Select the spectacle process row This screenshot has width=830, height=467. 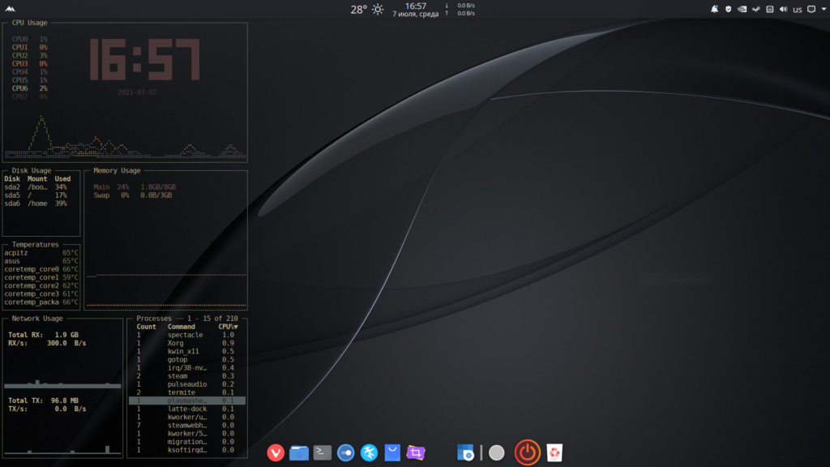187,335
